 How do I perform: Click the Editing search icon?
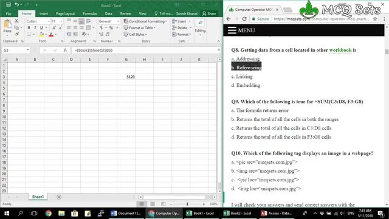pos(200,23)
